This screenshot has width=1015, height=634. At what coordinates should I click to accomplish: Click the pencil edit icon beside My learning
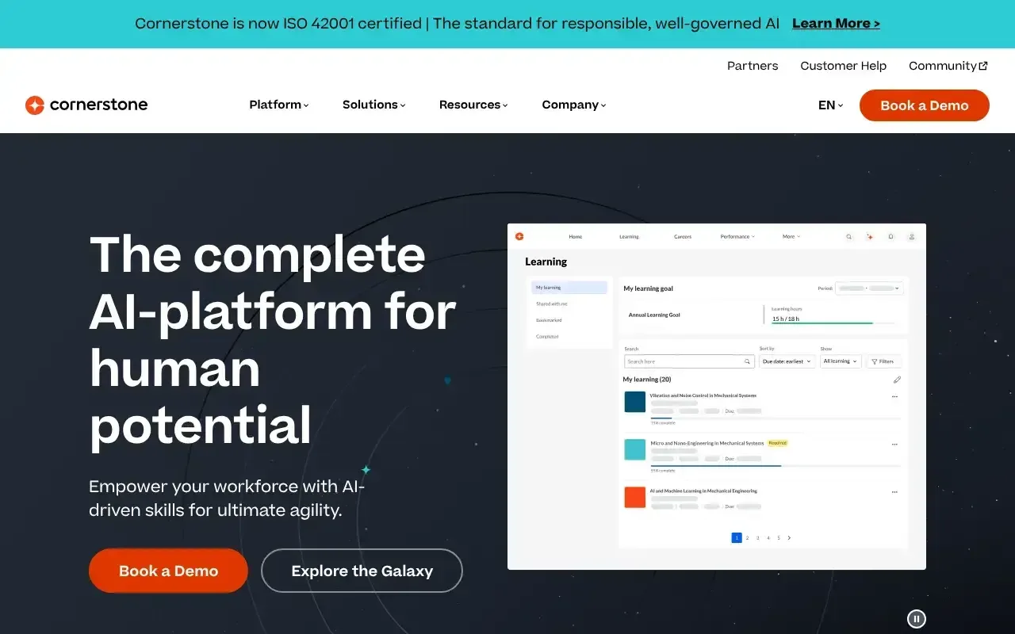point(897,380)
